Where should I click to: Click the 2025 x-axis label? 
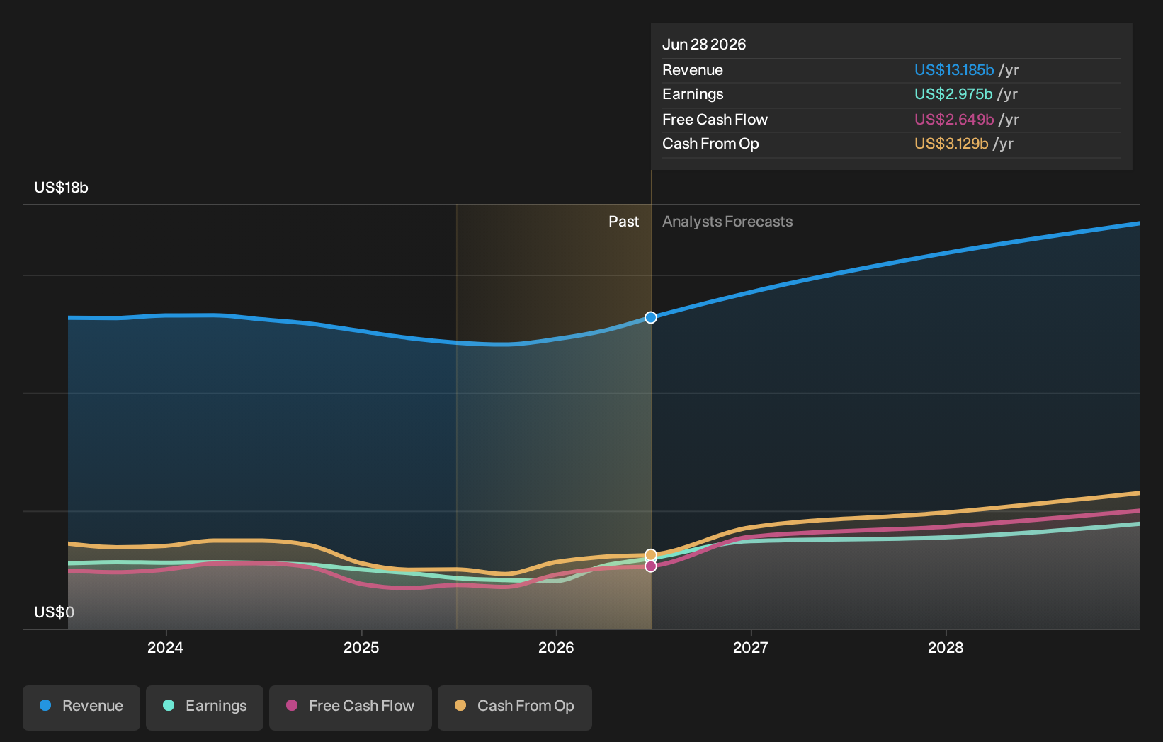coord(361,647)
